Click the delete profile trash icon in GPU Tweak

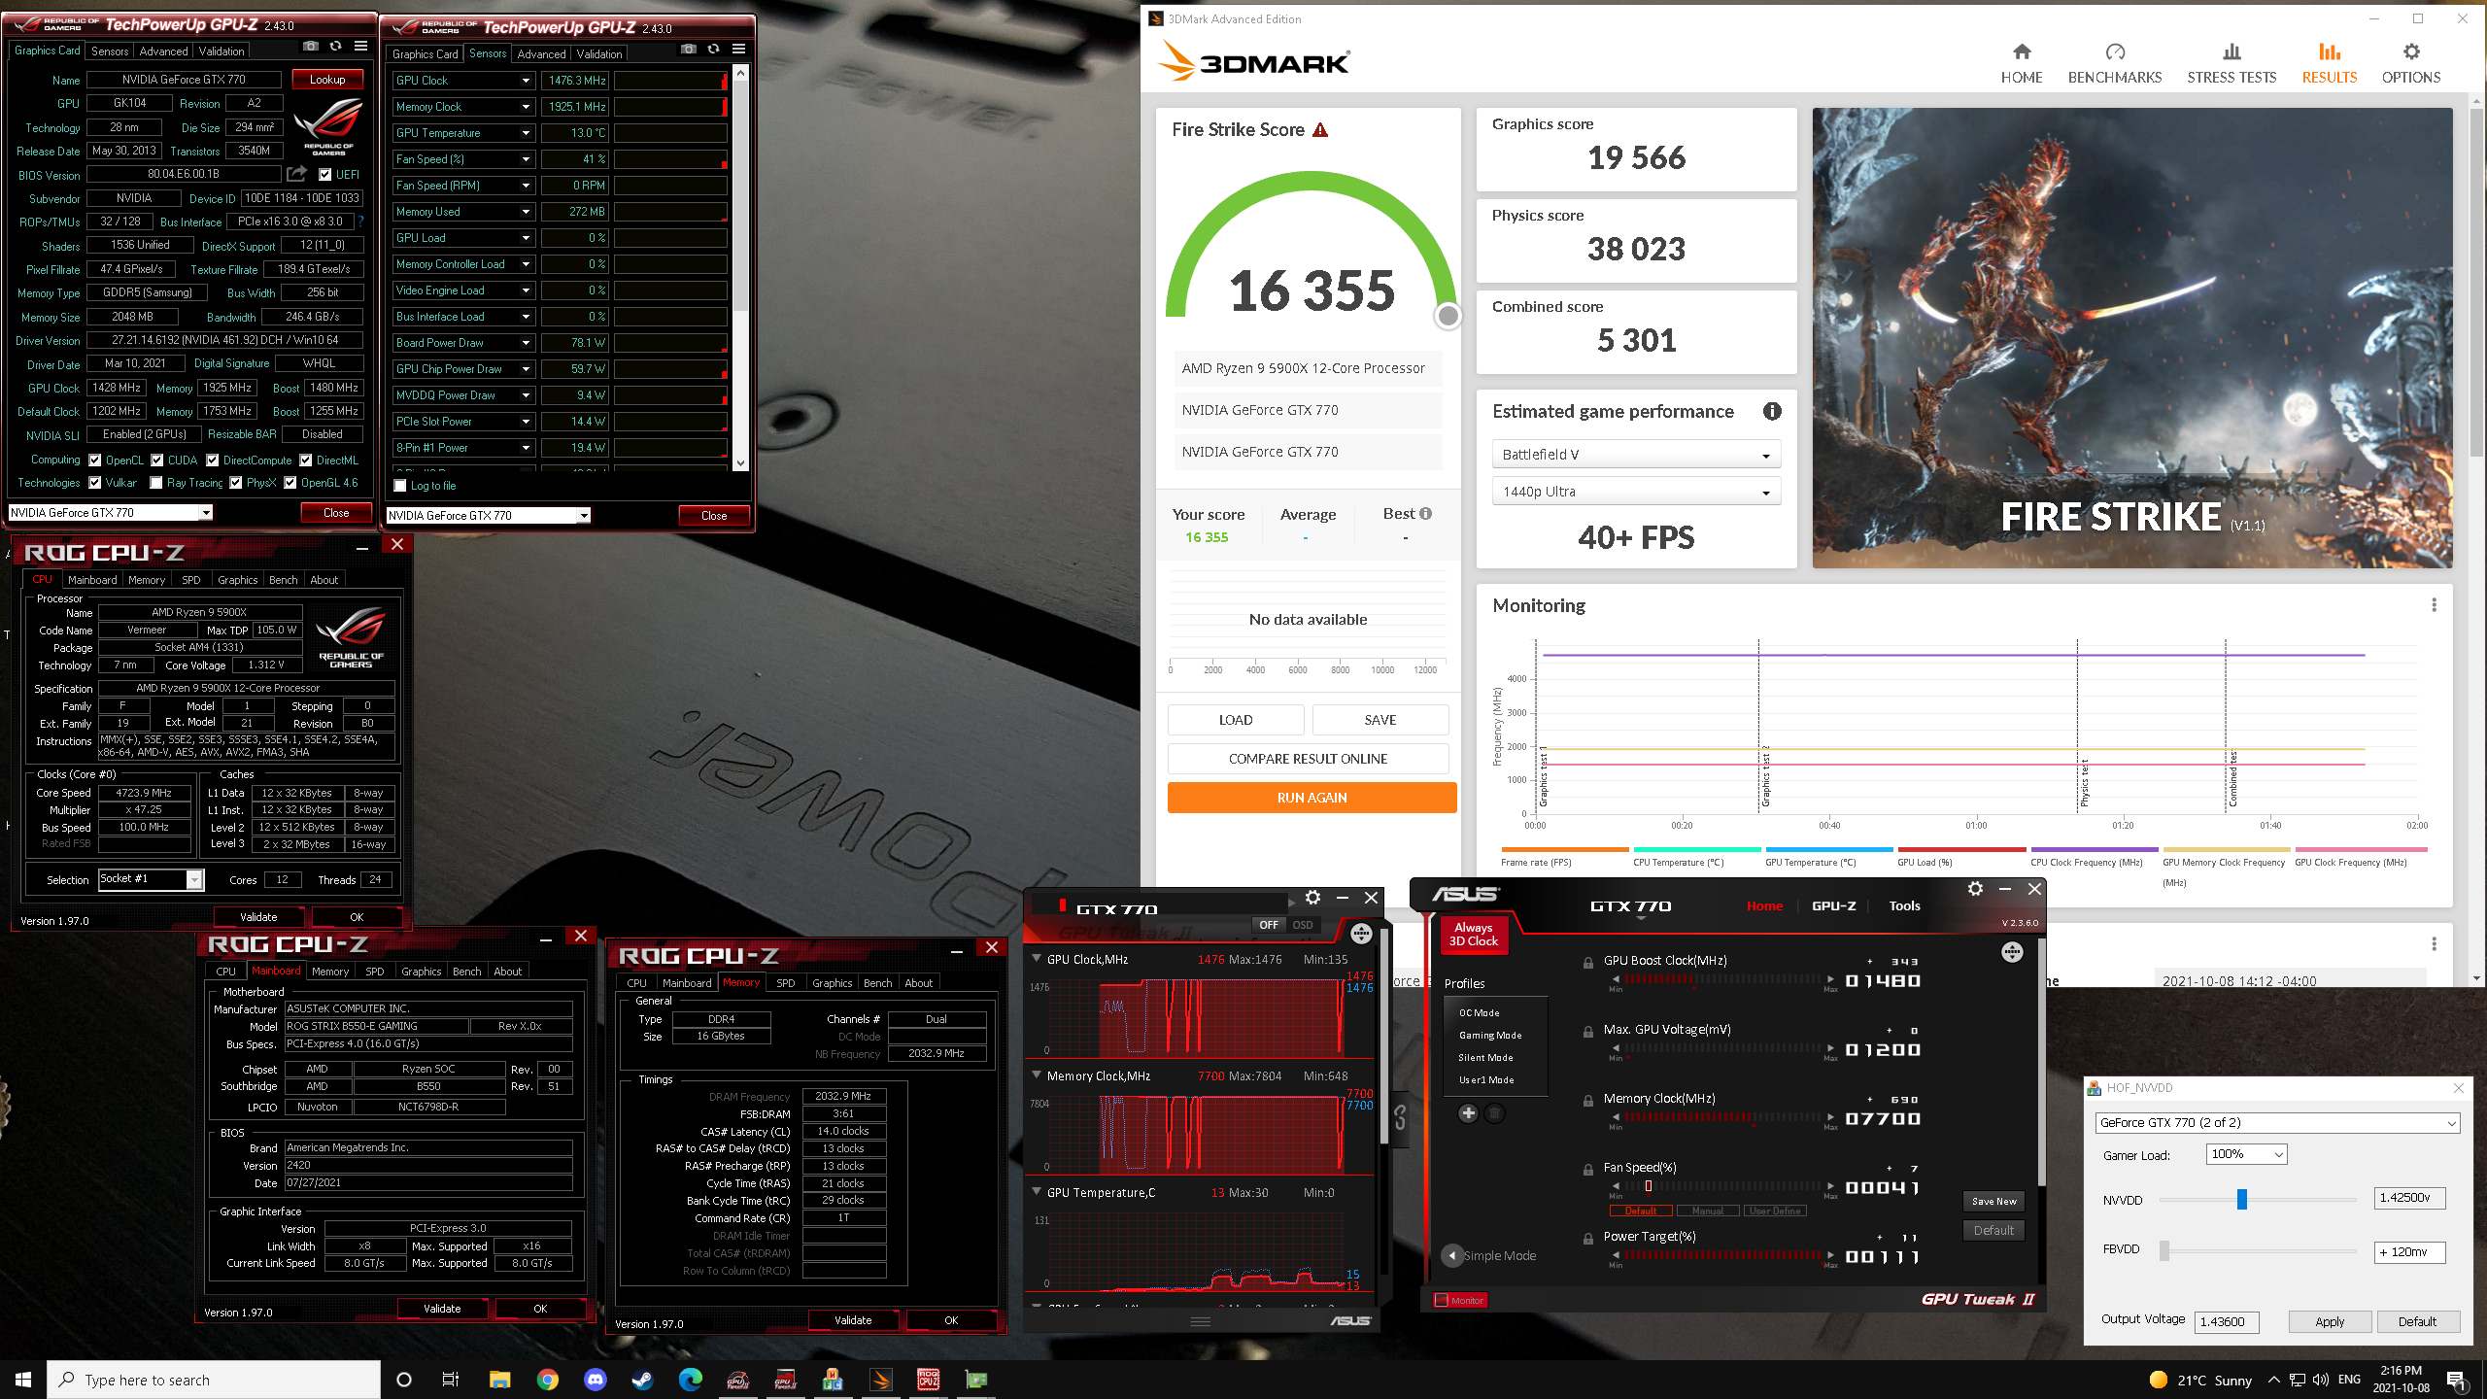[1495, 1112]
